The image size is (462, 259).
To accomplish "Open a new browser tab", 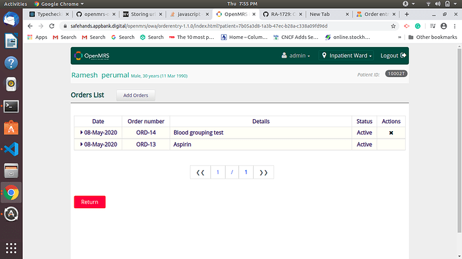I will point(407,14).
